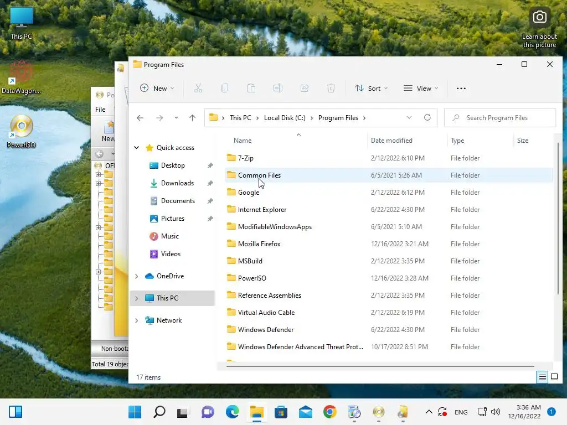
Task: Select Pictures in Quick access
Action: click(173, 219)
